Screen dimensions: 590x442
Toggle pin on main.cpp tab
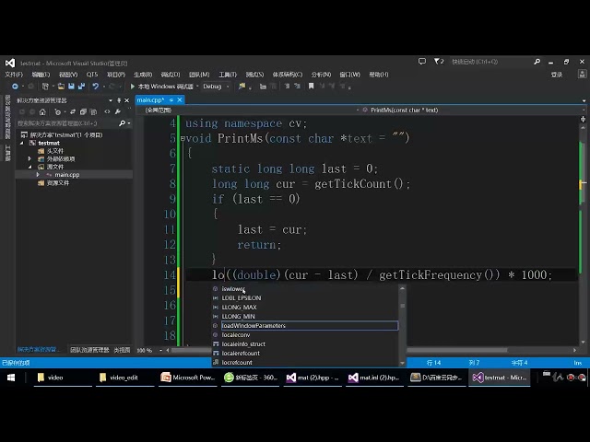click(170, 99)
